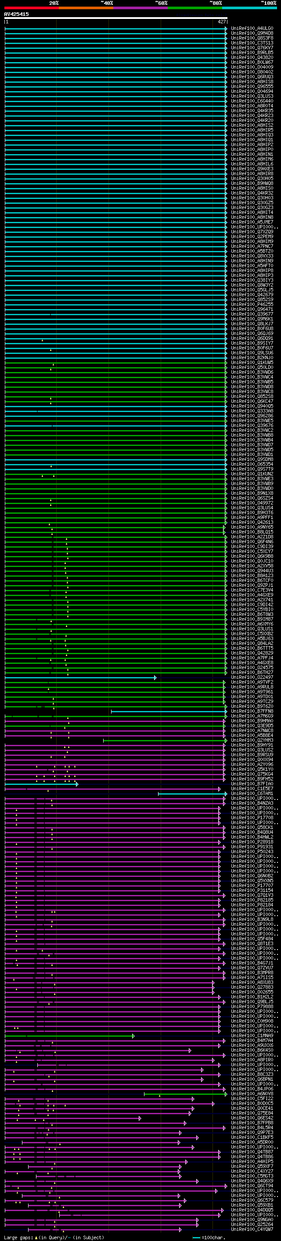Viewport: 281px width, 1241px height.
Task: Open the UniRef100_O24575 entry
Action: coord(252,667)
